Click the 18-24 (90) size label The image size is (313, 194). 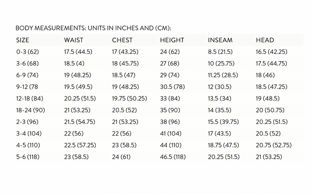(30, 110)
